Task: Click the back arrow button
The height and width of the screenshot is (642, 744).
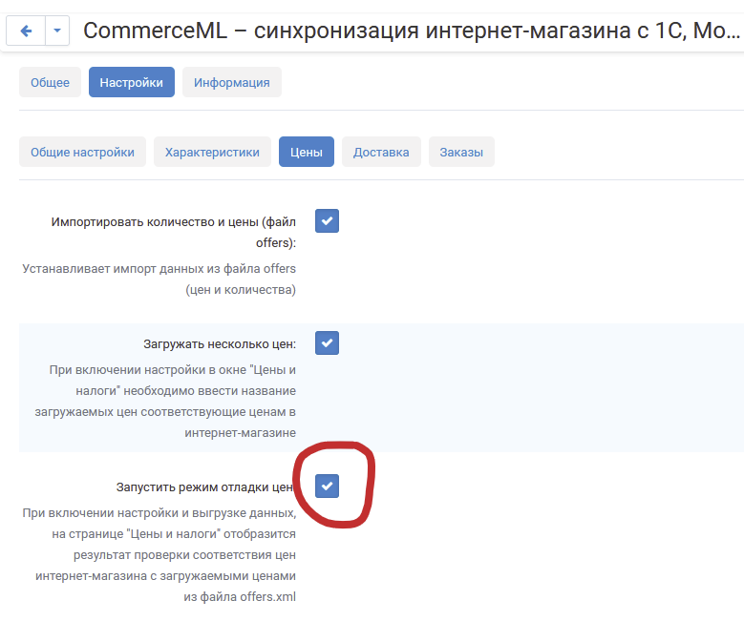Action: pyautogui.click(x=26, y=31)
